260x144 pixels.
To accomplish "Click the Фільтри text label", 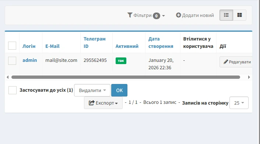I will (143, 15).
